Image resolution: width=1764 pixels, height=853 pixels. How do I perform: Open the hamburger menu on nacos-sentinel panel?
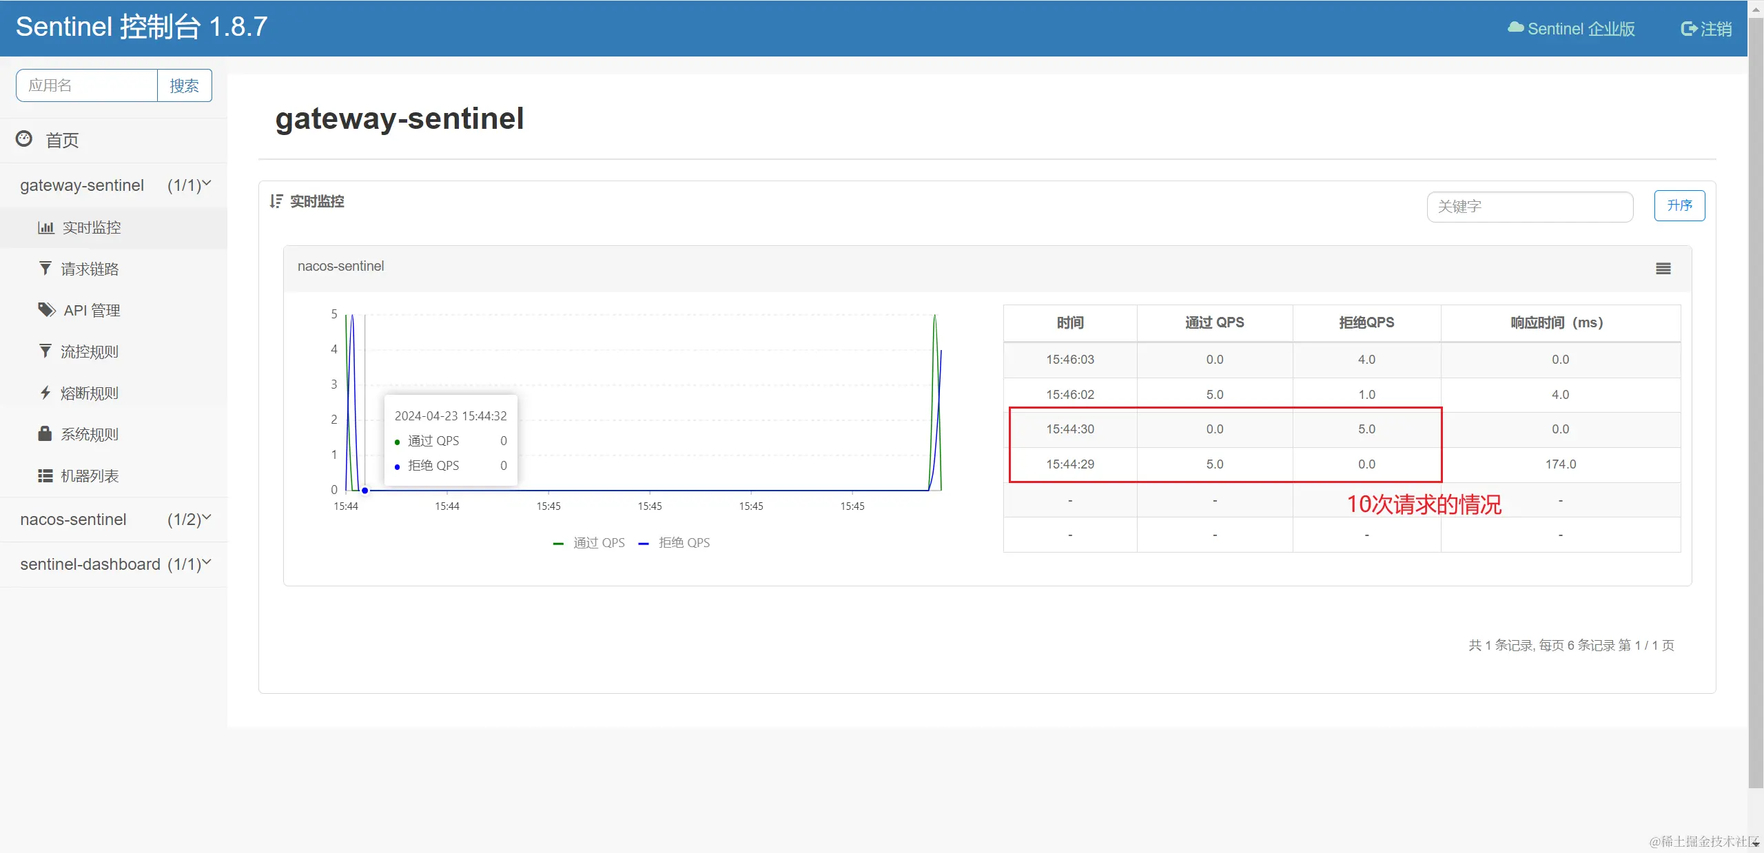tap(1663, 269)
